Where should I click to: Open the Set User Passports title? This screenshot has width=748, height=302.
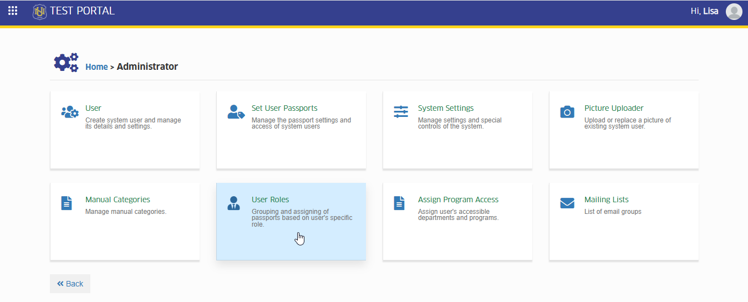tap(284, 108)
